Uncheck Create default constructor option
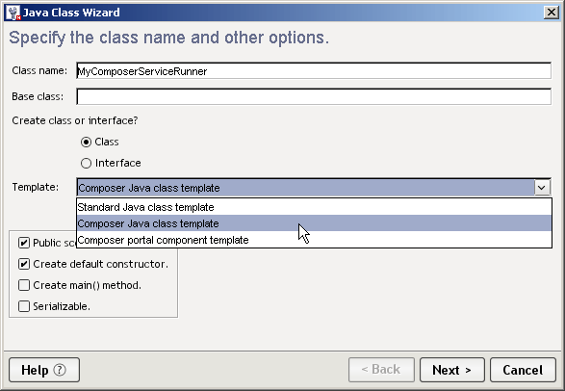565x391 pixels. tap(24, 264)
